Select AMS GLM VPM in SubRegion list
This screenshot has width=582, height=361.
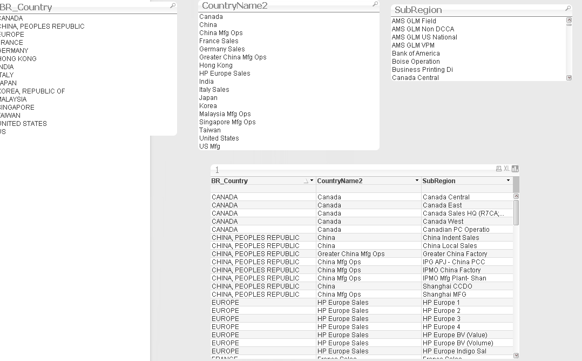pyautogui.click(x=413, y=45)
